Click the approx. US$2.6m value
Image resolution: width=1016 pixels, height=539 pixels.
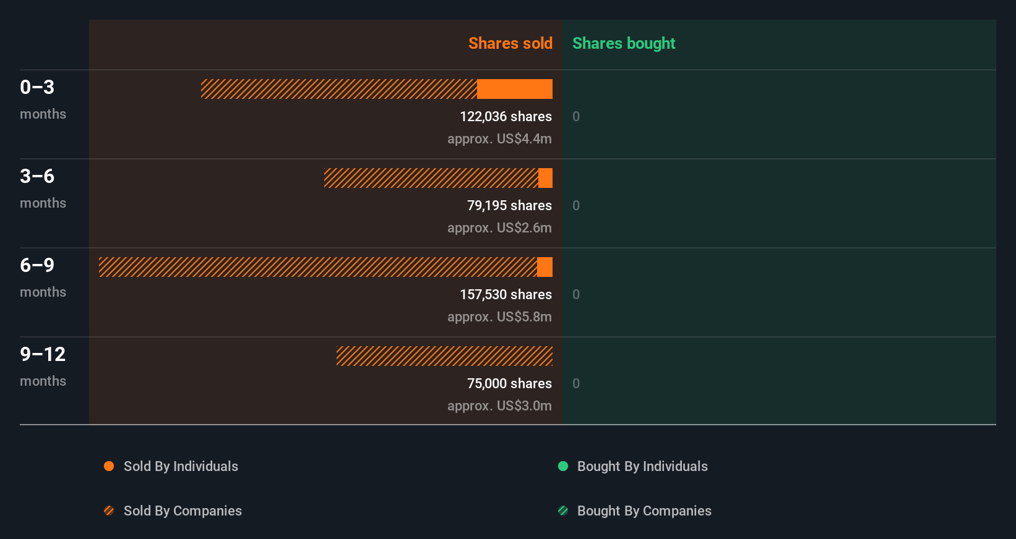(499, 227)
